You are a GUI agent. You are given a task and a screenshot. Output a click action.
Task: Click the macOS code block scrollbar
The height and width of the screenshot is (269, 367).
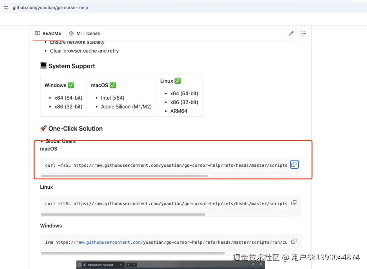(x=124, y=176)
